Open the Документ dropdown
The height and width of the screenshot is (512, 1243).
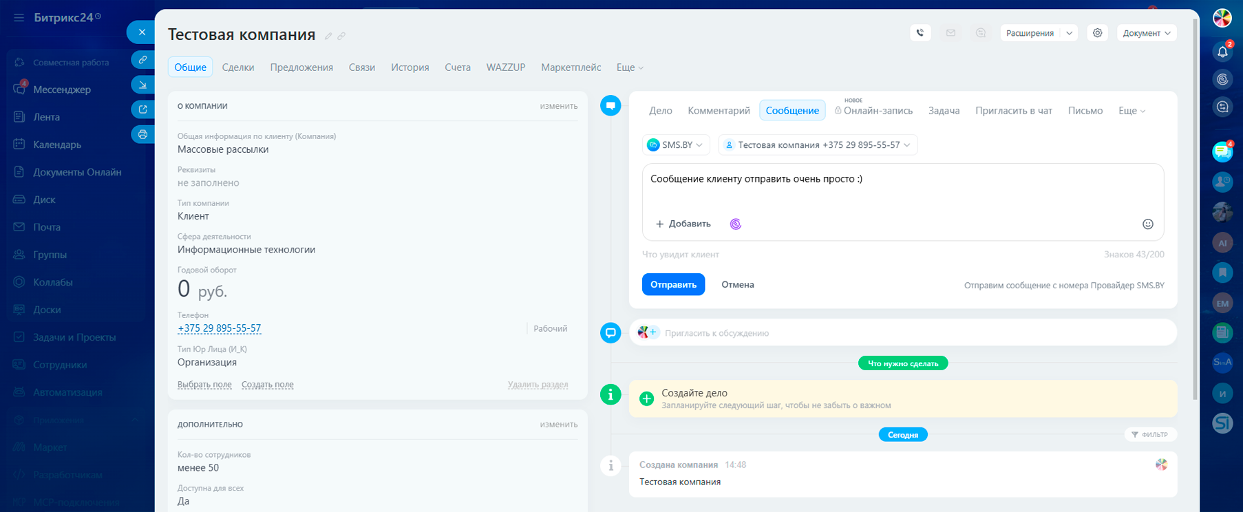(1146, 33)
